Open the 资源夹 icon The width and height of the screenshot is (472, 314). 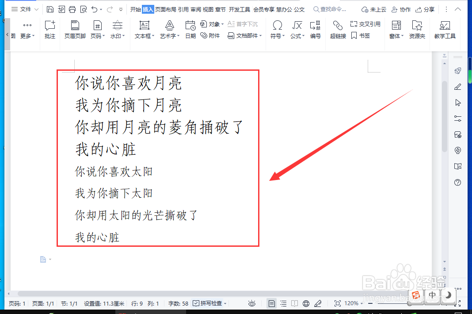coord(417,30)
